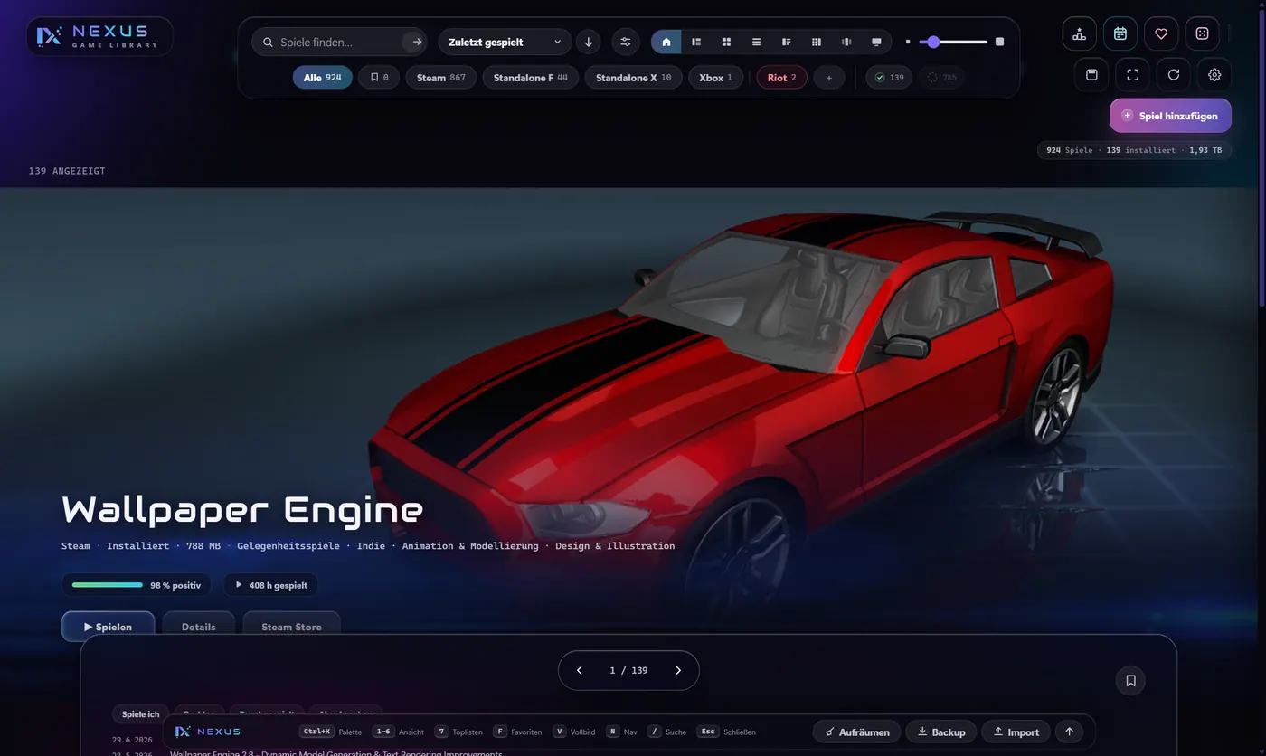The image size is (1266, 756).
Task: Pick a random game with dice icon
Action: tap(1202, 33)
